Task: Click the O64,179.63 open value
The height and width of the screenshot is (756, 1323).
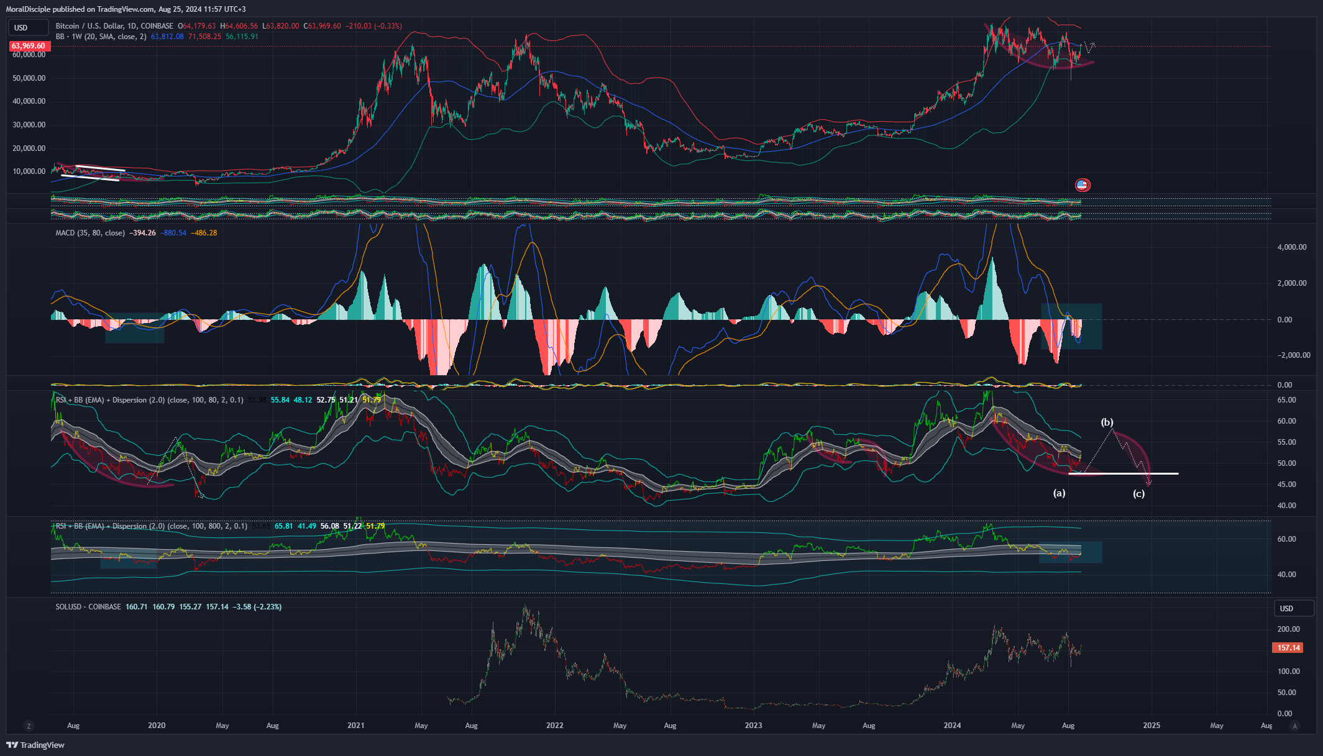Action: click(x=197, y=26)
